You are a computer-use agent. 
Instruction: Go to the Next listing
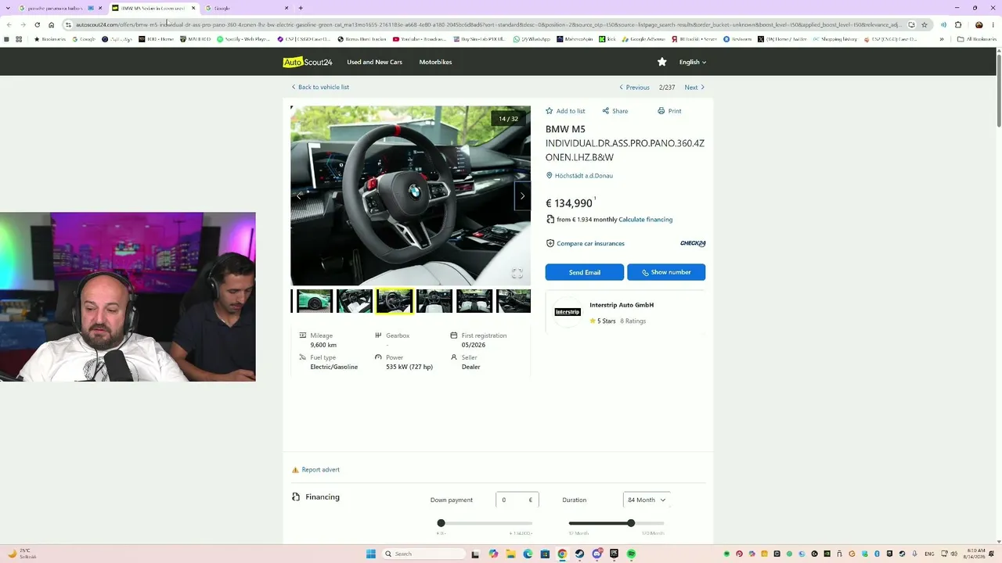click(x=694, y=88)
